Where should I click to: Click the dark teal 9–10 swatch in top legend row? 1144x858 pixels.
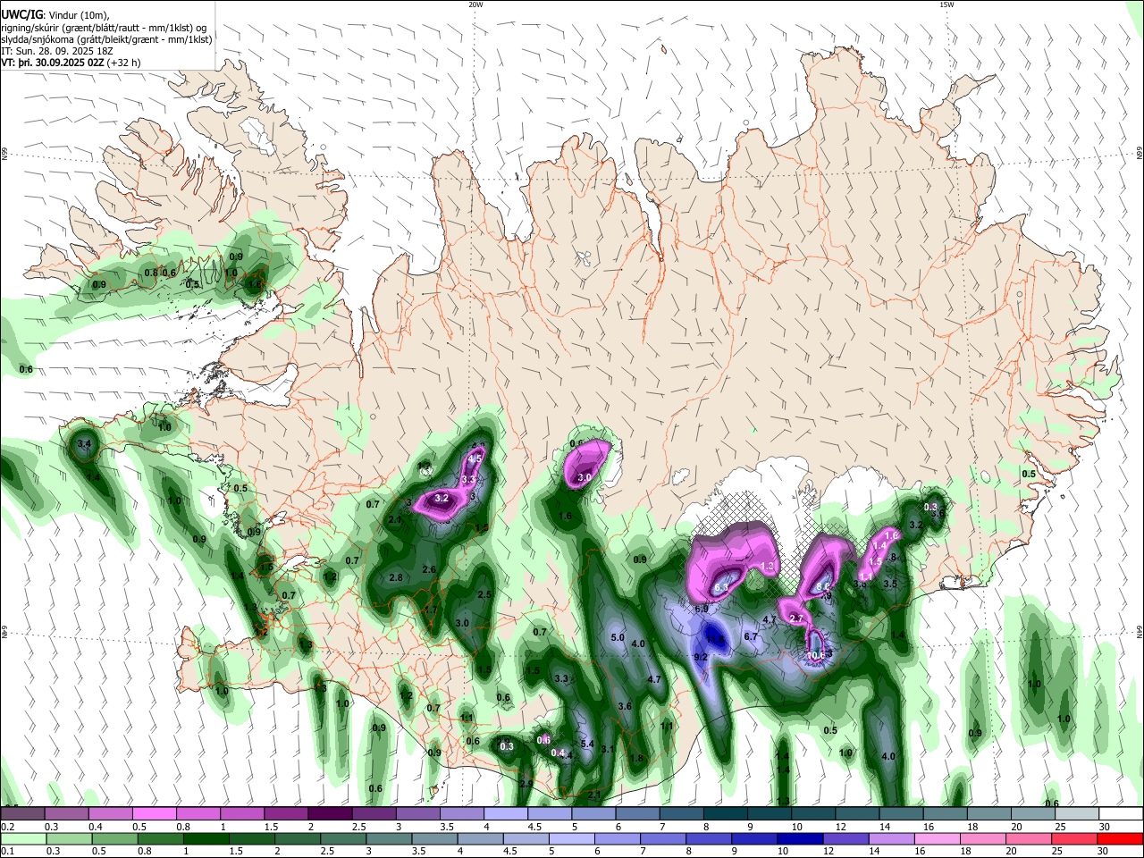point(769,813)
